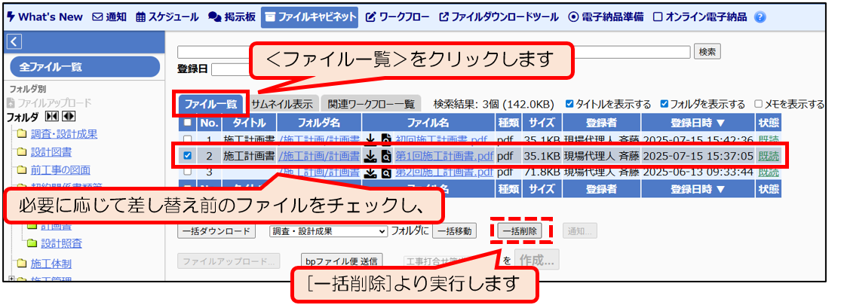Viewport: 841px width, 305px height.
Task: Click the help question mark icon
Action: (760, 17)
